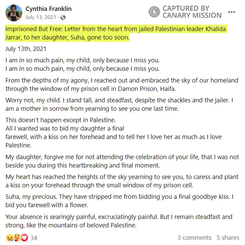Click the 'CAPTURED BY CANARY MISSION' watermark text
This screenshot has height=245, width=245.
[x=192, y=12]
